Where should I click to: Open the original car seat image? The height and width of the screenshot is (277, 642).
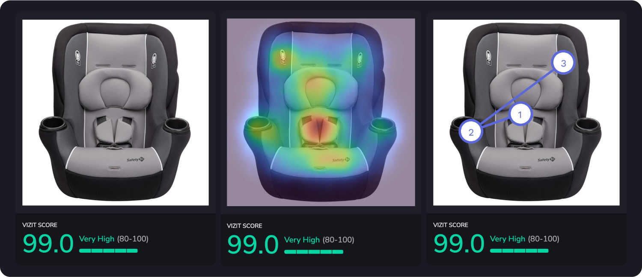[x=116, y=113]
